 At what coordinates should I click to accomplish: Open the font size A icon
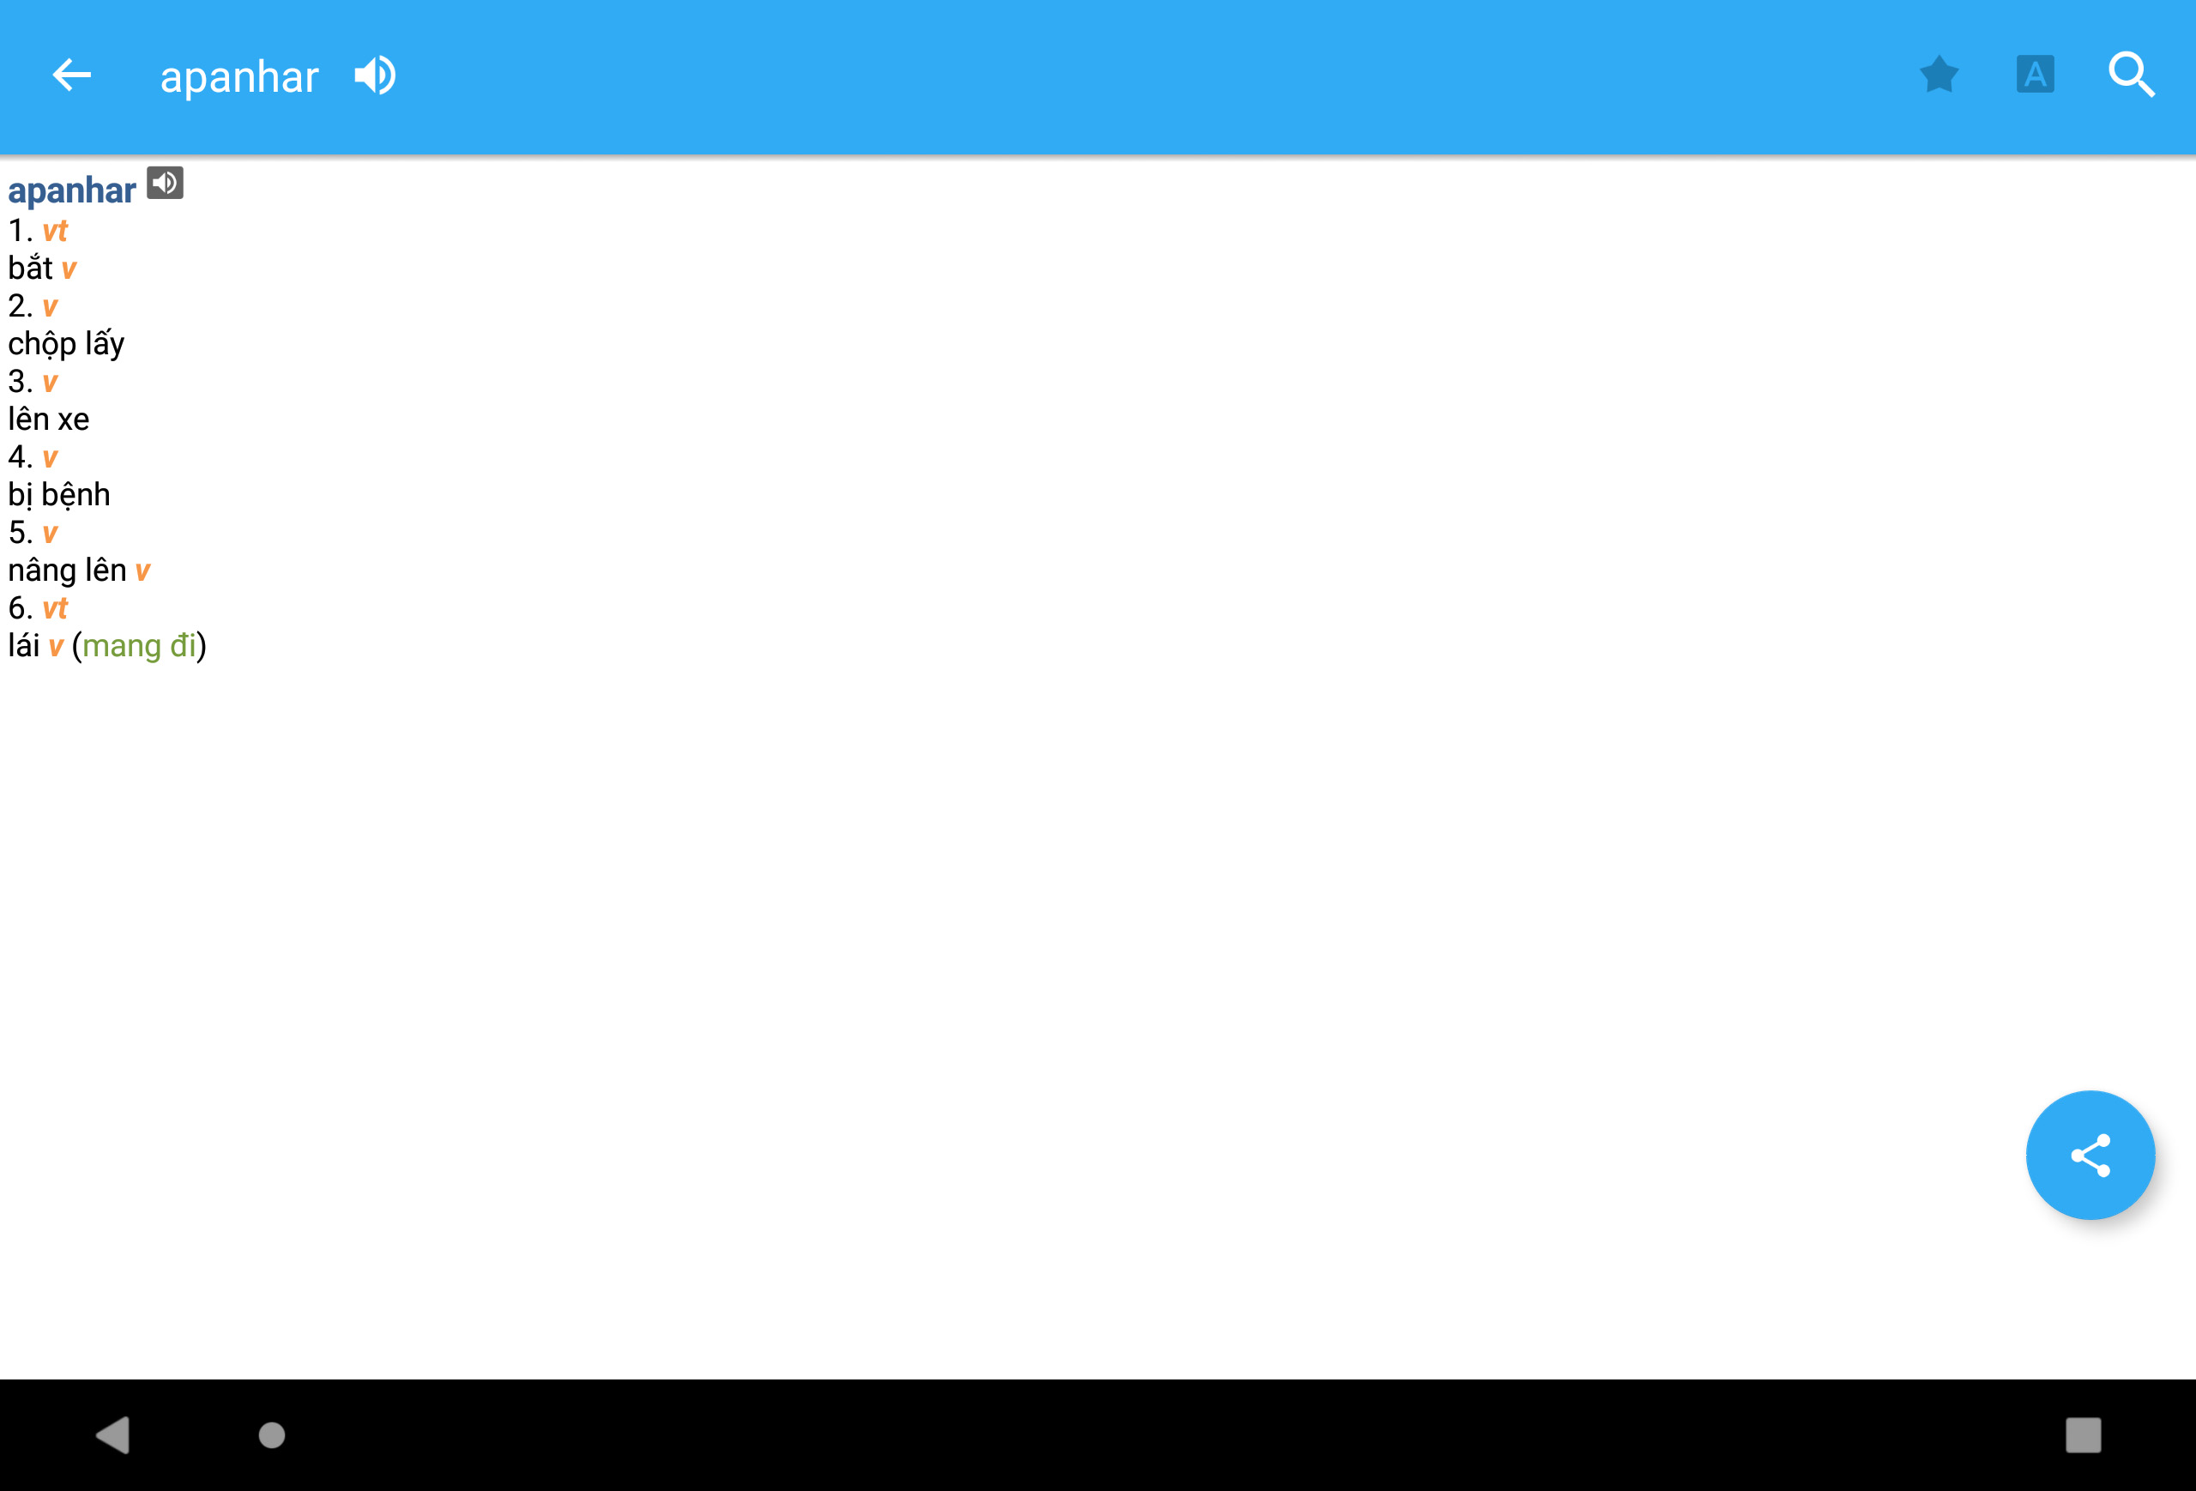[x=2035, y=75]
